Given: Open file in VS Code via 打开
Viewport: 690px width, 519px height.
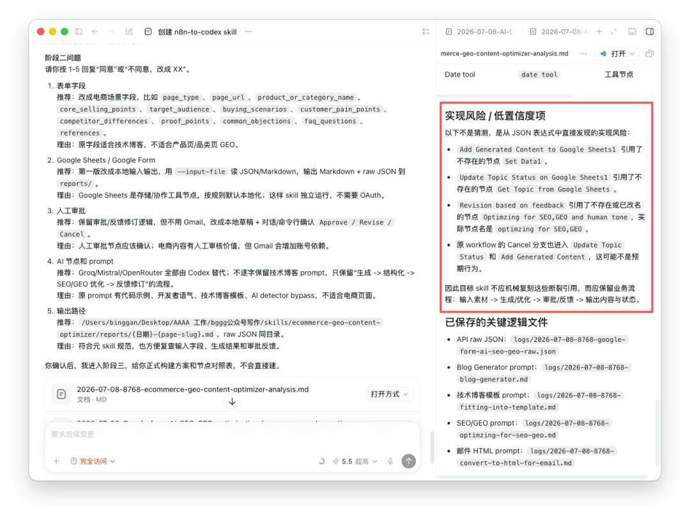Looking at the screenshot, I should tap(613, 54).
